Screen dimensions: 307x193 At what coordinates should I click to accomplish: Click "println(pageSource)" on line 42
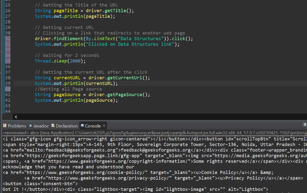click(x=90, y=100)
